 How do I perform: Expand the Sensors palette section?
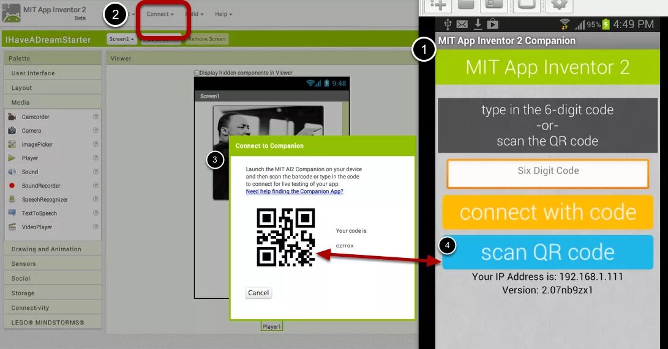click(53, 263)
